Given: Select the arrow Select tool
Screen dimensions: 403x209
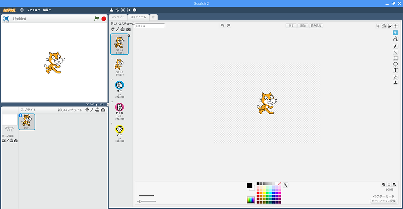Looking at the screenshot, I should pyautogui.click(x=395, y=32).
